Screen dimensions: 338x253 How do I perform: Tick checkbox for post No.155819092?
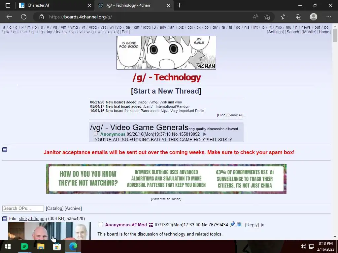coord(96,134)
